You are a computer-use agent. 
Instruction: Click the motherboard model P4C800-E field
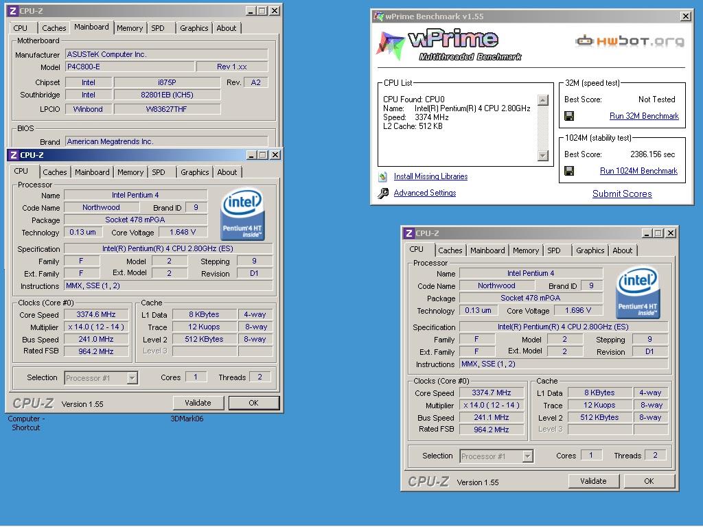coord(130,67)
